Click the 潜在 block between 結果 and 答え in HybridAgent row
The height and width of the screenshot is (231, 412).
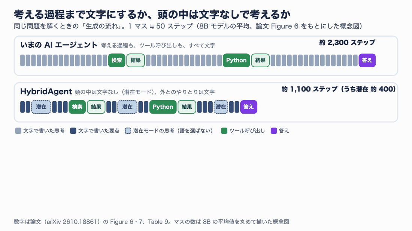[x=221, y=107]
